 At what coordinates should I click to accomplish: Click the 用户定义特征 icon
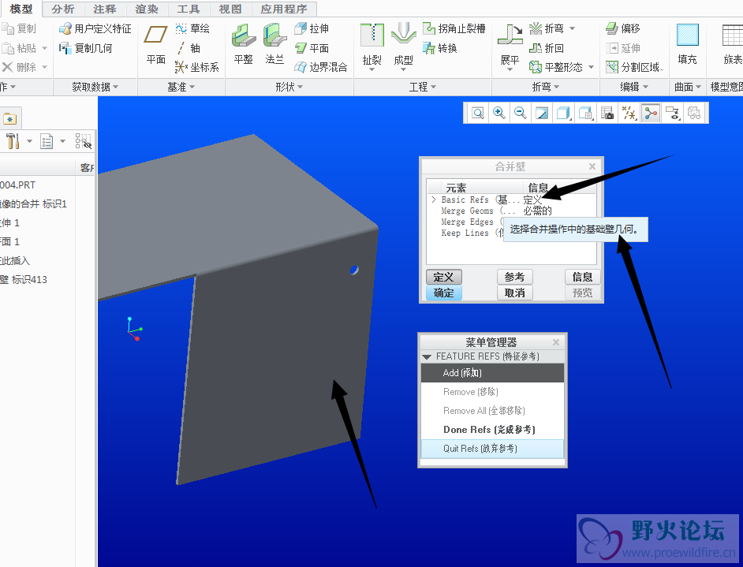[95, 29]
